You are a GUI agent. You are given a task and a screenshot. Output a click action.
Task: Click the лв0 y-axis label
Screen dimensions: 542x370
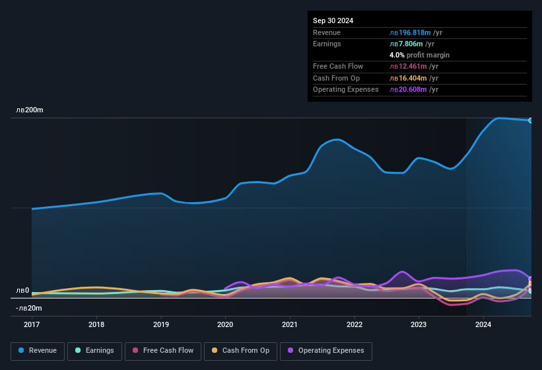click(22, 291)
